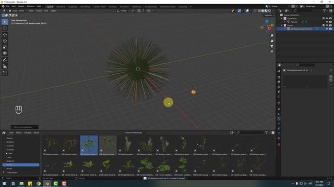
Task: Collapse the Forest collection in outliner
Action: [281, 25]
